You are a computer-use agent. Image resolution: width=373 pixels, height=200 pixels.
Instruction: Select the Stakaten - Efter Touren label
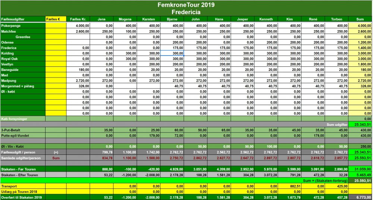23,175
